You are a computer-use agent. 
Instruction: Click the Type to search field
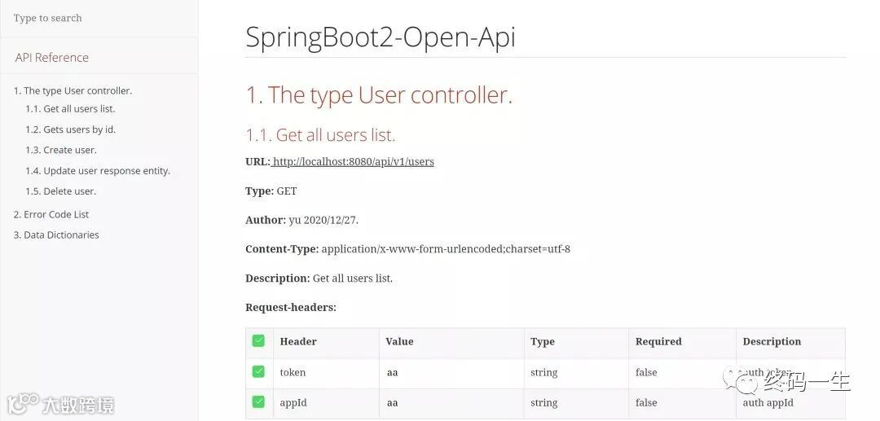(98, 18)
